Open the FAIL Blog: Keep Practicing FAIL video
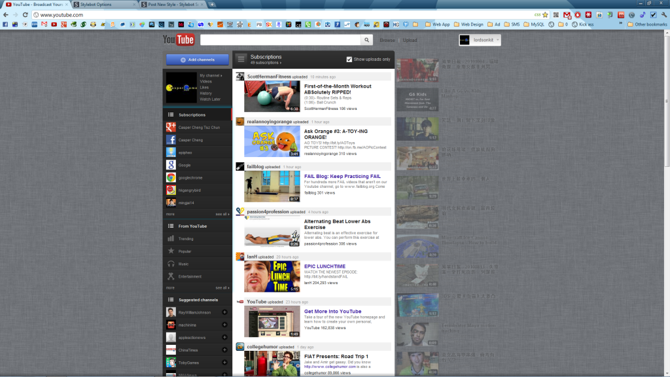 point(342,176)
